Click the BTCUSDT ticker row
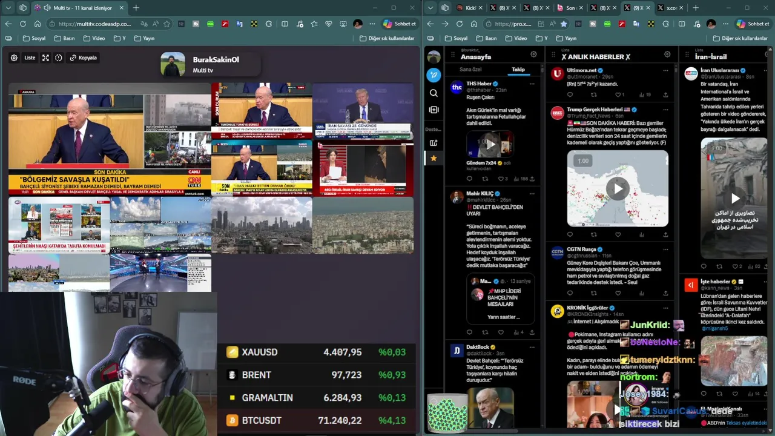The height and width of the screenshot is (436, 775). pyautogui.click(x=317, y=420)
